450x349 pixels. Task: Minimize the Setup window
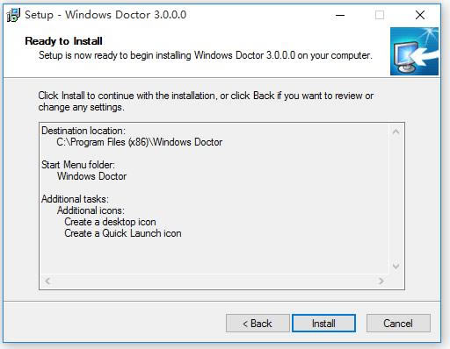340,15
